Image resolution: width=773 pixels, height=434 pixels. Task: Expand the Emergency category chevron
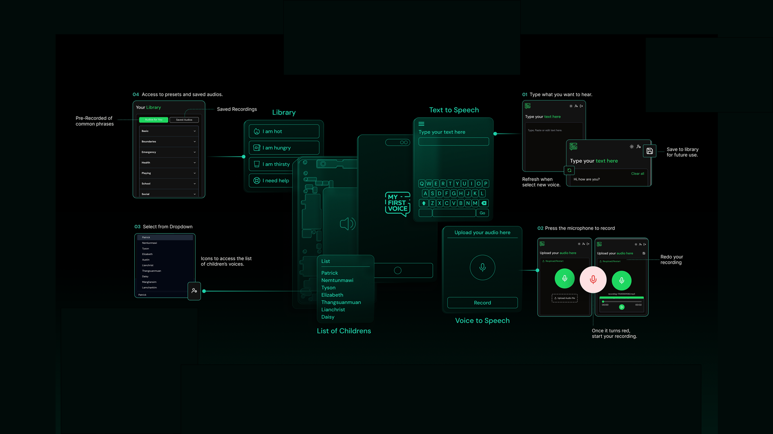coord(194,152)
